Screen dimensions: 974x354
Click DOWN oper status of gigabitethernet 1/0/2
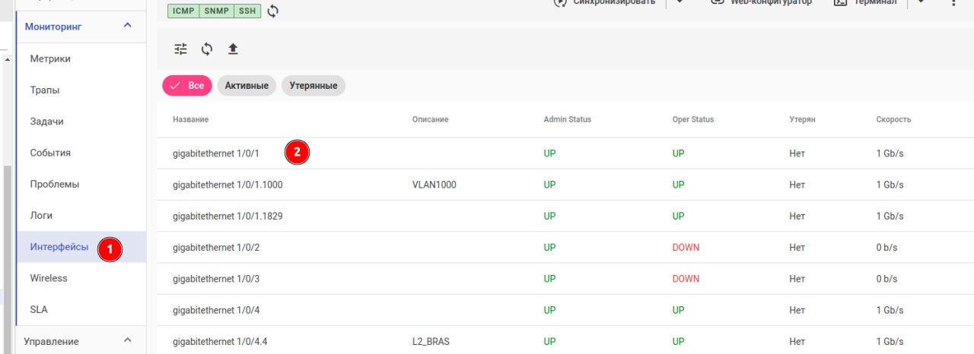click(x=686, y=248)
